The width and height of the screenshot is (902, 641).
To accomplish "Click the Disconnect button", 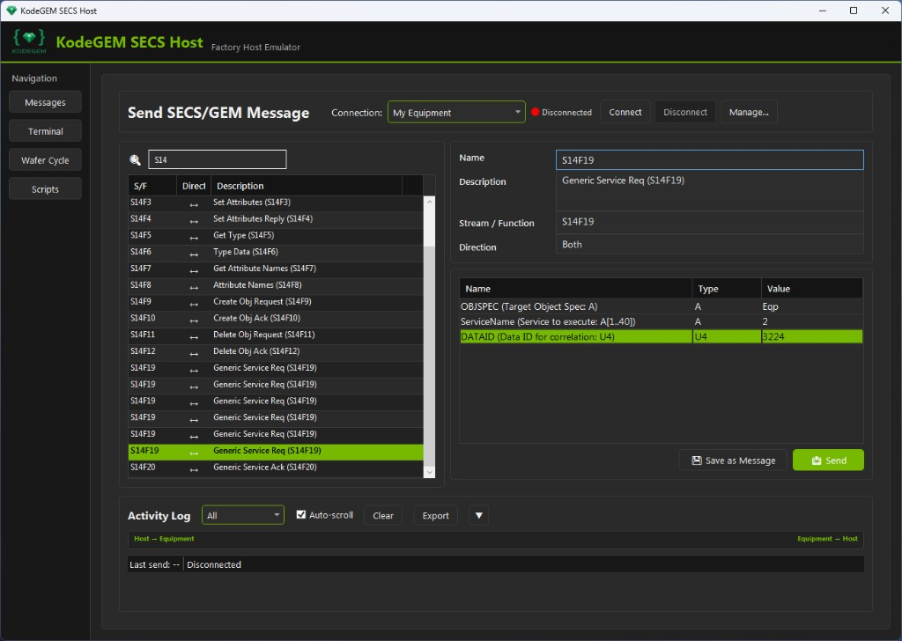I will click(x=685, y=112).
